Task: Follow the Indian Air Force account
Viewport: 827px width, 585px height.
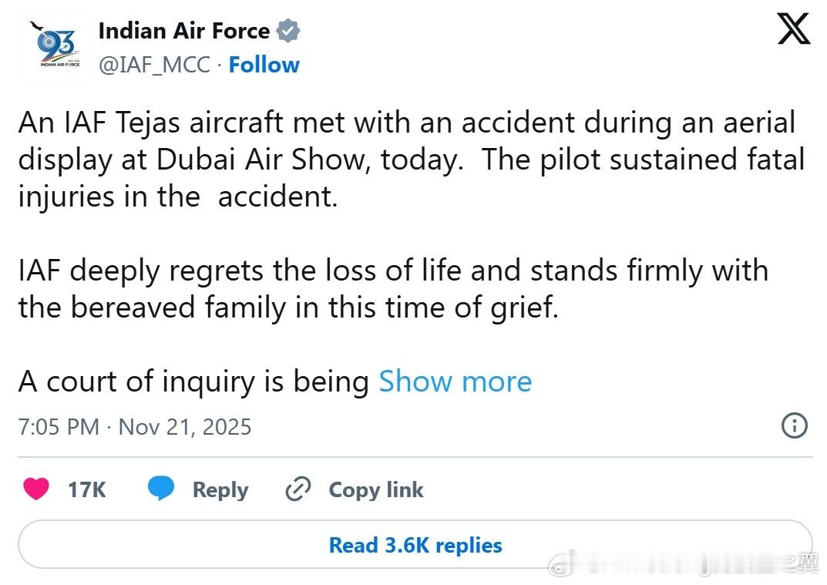Action: pos(264,65)
